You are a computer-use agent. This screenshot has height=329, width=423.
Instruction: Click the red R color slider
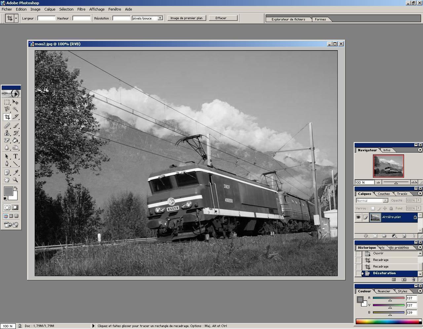(389, 298)
